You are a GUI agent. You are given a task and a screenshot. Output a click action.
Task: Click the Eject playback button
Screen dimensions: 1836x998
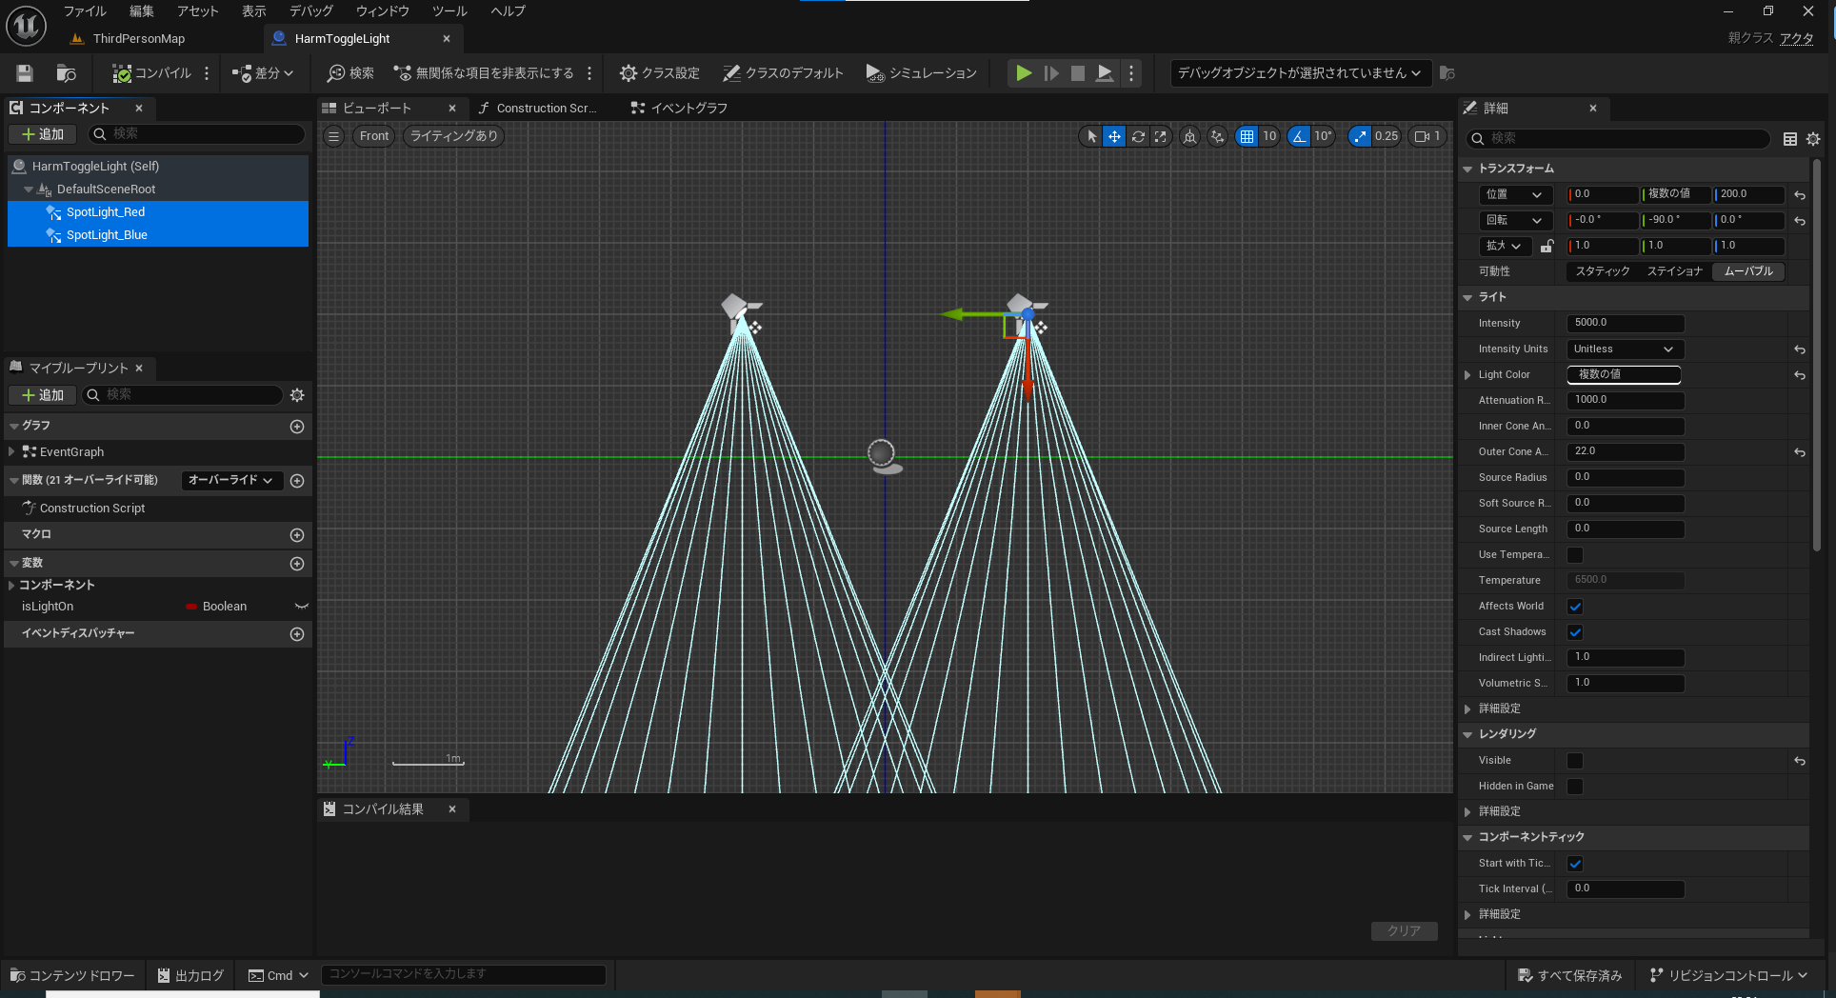(x=1105, y=73)
